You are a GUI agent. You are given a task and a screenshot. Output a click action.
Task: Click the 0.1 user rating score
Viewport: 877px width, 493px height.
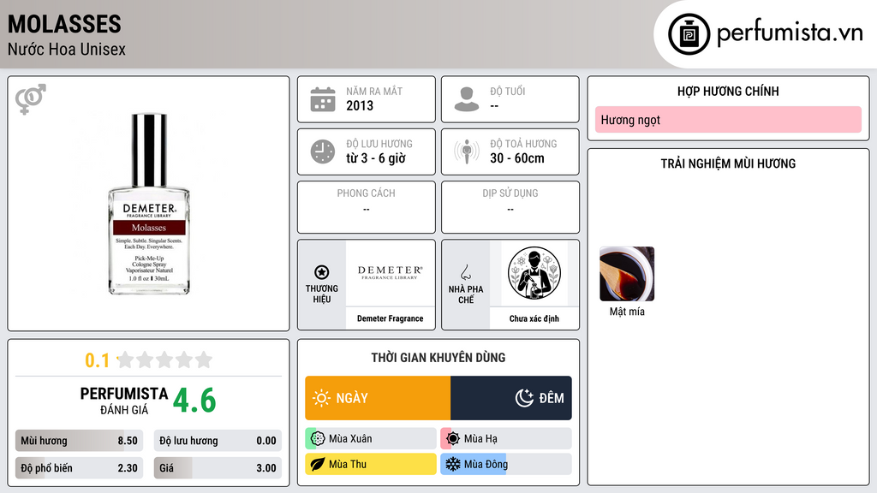[x=98, y=360]
